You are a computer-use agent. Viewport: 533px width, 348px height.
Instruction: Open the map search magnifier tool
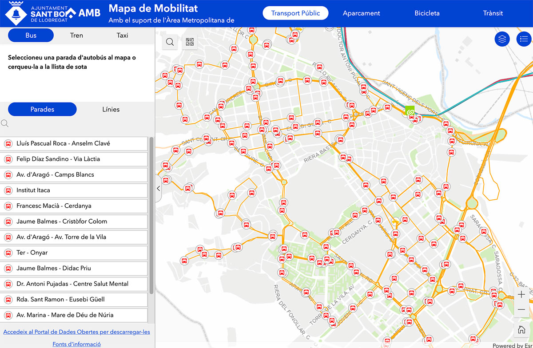170,42
